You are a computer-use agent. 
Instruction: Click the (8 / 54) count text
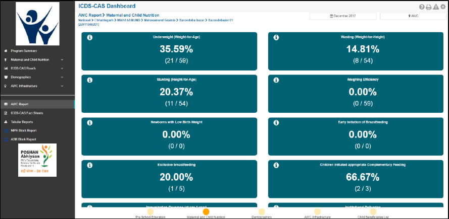coord(363,61)
